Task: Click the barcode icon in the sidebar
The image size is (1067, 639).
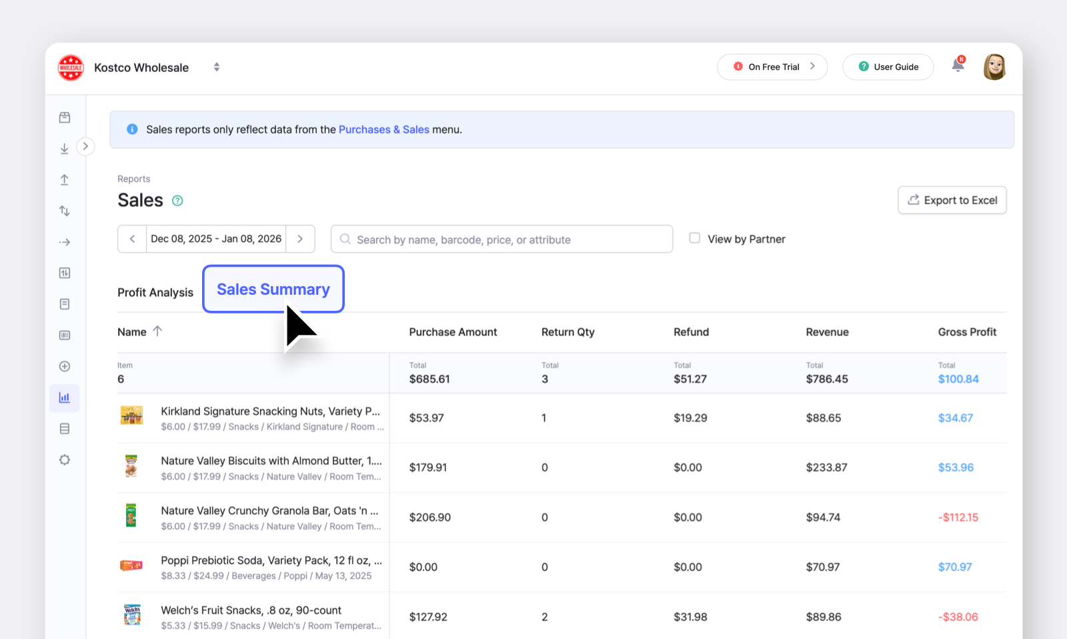Action: [65, 335]
